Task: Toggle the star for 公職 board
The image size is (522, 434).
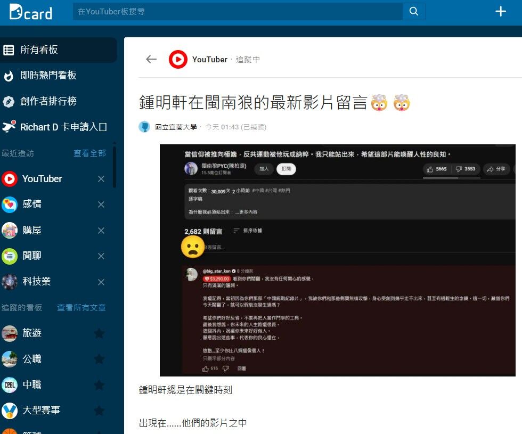Action: 99,359
